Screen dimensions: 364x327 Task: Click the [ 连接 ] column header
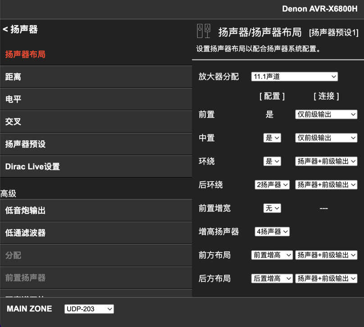(326, 96)
